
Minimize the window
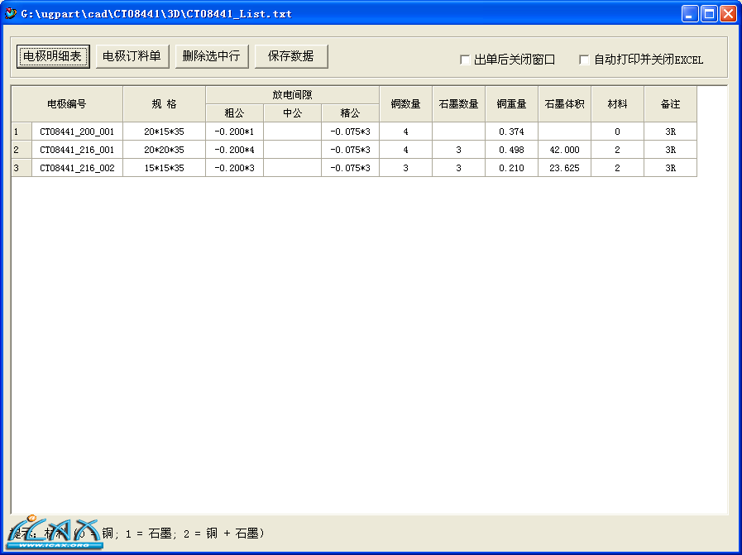tap(690, 14)
